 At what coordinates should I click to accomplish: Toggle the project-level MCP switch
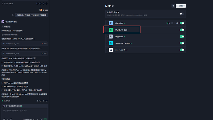click(182, 14)
